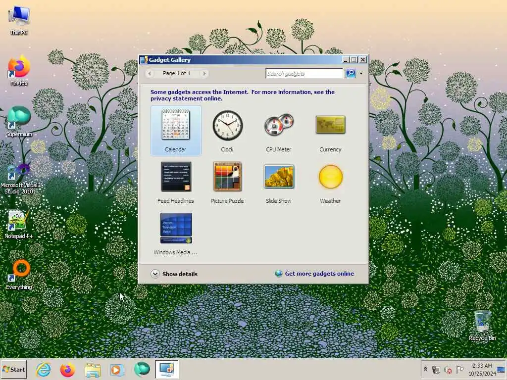Screen dimensions: 507x380
Task: Close the Gadget Gallery window
Action: tap(363, 60)
